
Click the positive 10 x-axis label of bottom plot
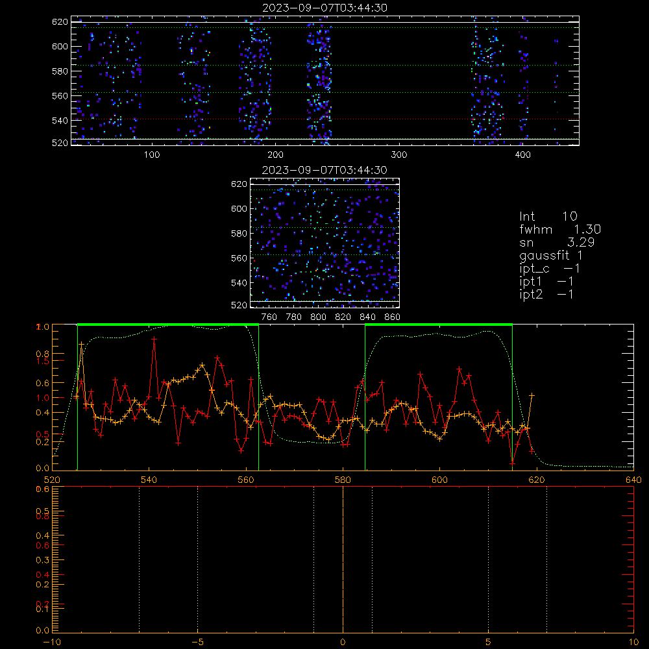[x=633, y=643]
